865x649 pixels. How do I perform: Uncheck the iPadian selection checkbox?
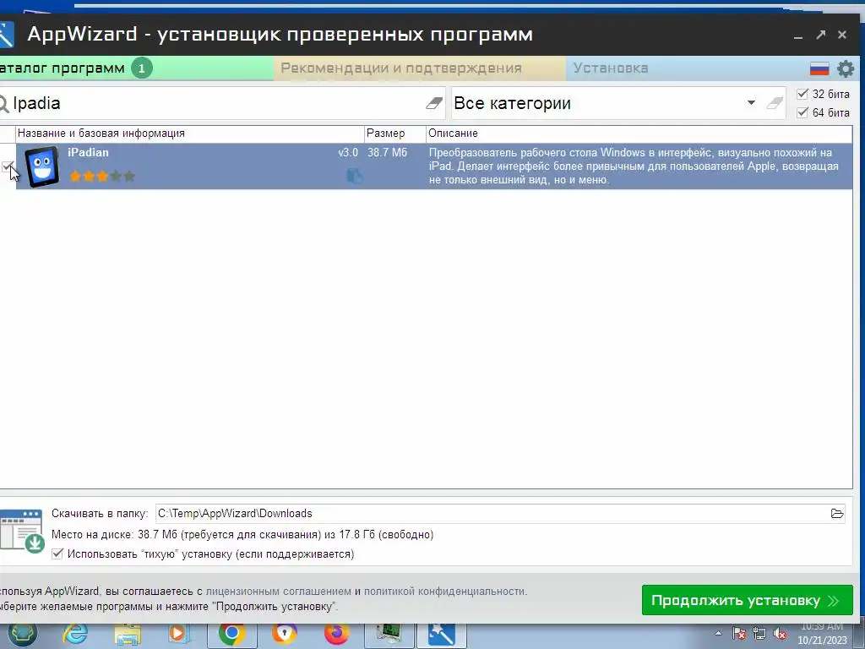pos(7,166)
